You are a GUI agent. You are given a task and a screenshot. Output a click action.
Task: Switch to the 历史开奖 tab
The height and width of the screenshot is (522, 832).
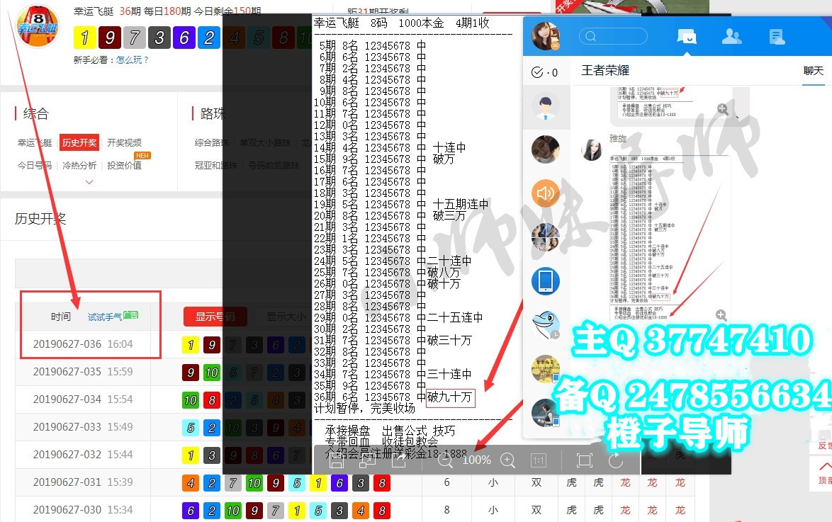point(79,142)
